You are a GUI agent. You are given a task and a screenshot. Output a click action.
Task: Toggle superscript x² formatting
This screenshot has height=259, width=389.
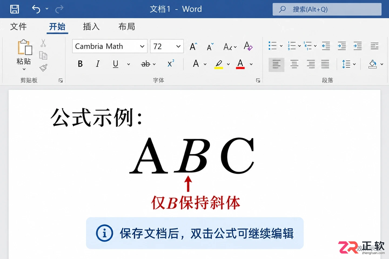point(171,63)
